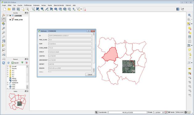The height and width of the screenshot is (115, 194).
Task: Add delimited text layer comma icon
Action: pyautogui.click(x=74, y=9)
